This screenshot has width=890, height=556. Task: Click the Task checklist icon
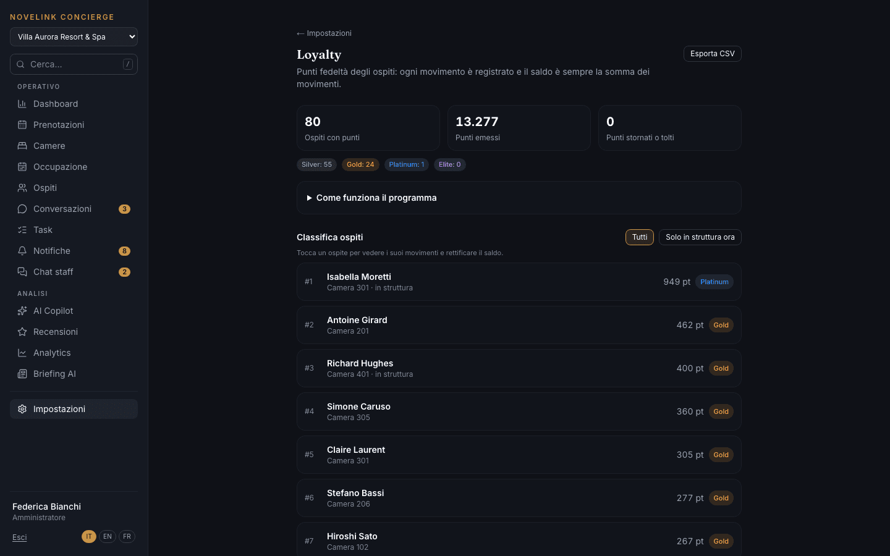click(x=22, y=230)
